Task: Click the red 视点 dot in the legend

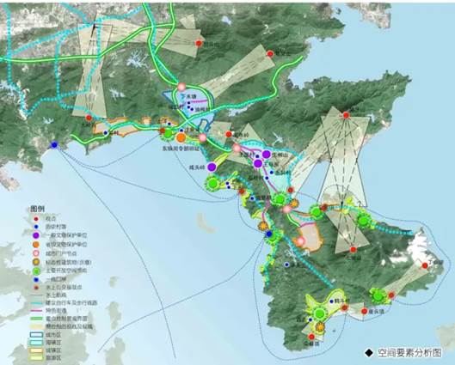Action: [36, 219]
